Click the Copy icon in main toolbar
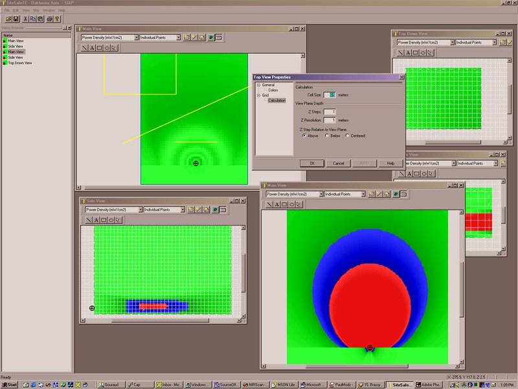Screen dimensions: 518x389 click(x=33, y=19)
